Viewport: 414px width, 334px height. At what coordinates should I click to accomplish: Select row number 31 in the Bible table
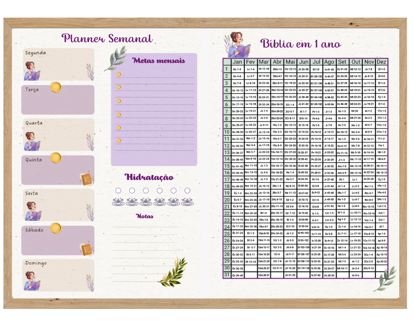point(227,275)
